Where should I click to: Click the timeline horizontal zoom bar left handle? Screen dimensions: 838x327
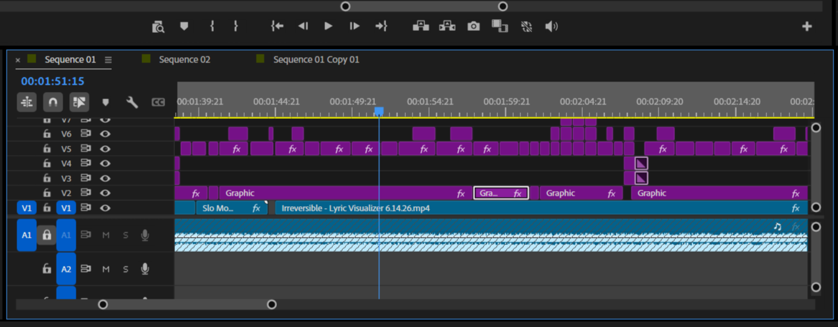point(103,305)
